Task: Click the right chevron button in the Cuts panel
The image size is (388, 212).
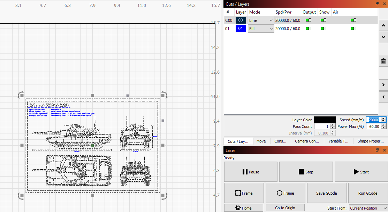Action: (x=383, y=84)
